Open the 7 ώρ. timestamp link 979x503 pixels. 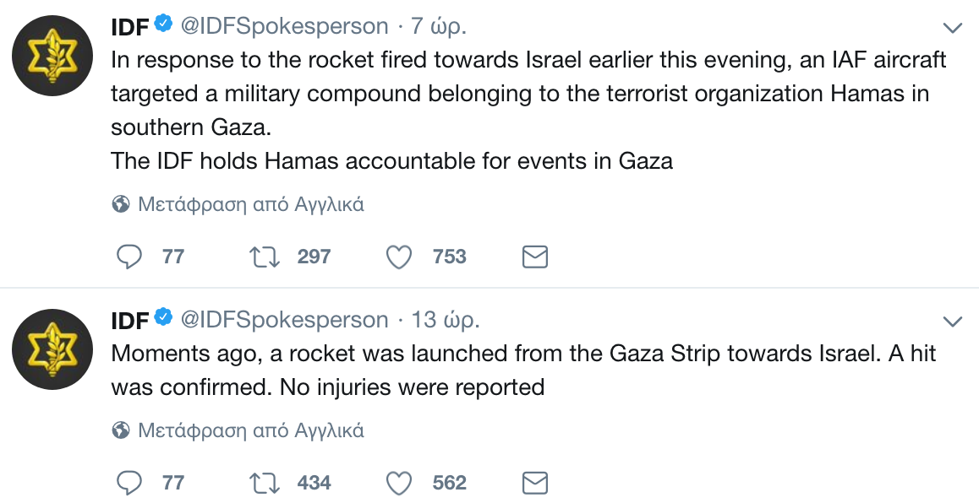click(x=439, y=26)
